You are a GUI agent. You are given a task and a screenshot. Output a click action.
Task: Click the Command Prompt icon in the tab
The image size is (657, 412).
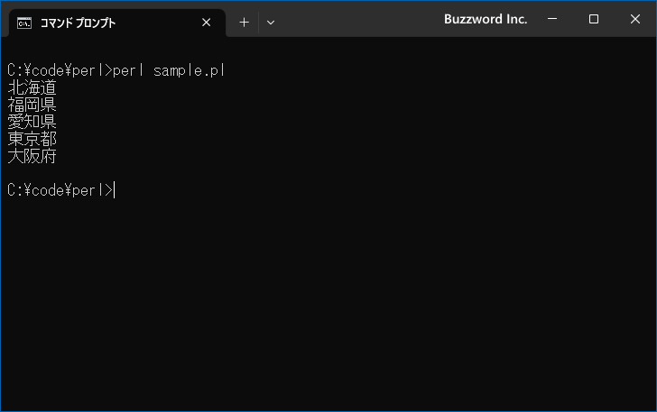pyautogui.click(x=25, y=23)
